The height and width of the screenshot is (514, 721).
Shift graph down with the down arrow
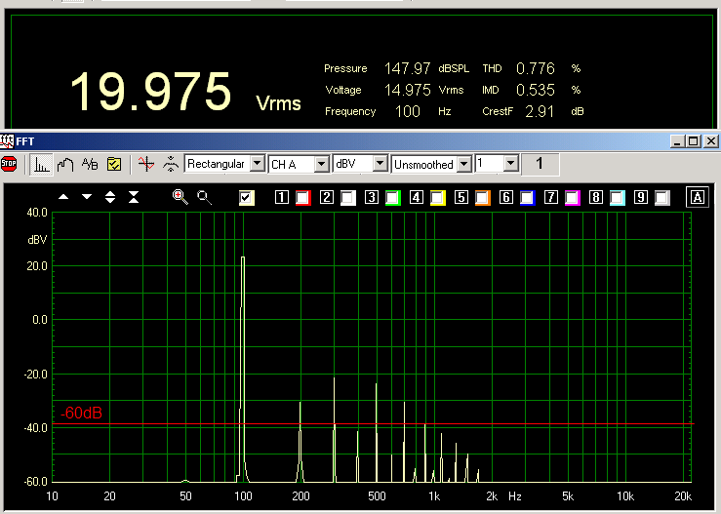click(87, 197)
